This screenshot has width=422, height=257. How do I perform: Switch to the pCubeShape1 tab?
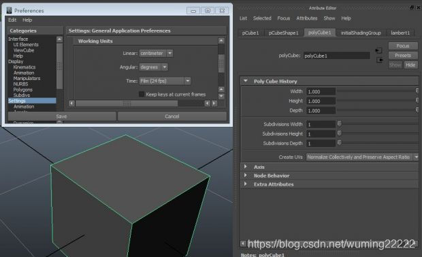pos(283,33)
